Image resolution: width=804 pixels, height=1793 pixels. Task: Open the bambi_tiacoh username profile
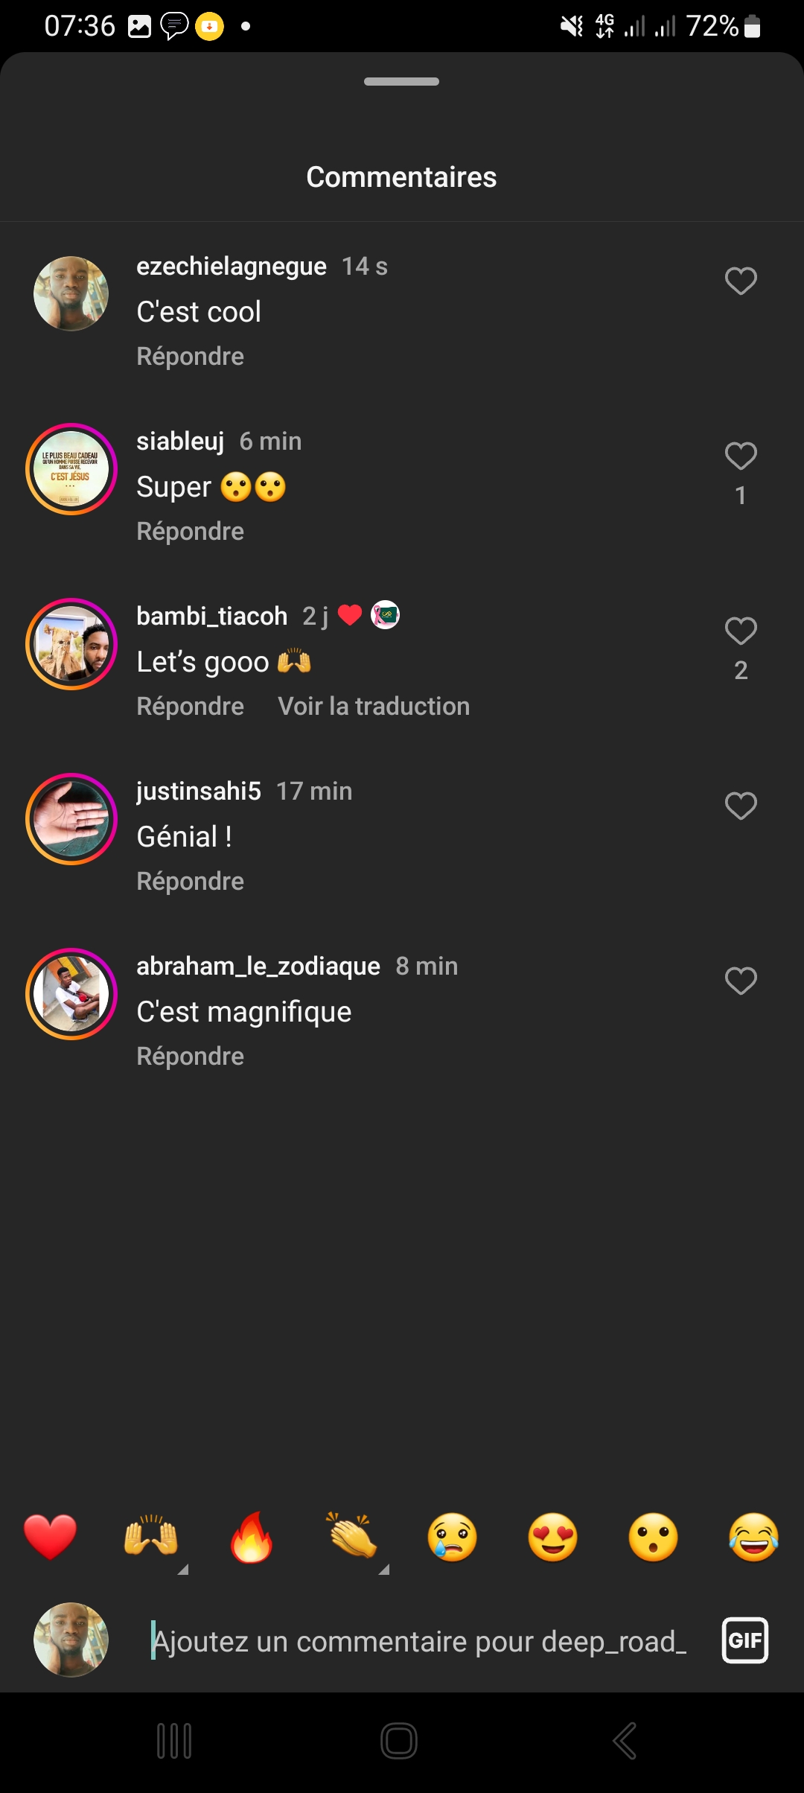[x=212, y=616]
